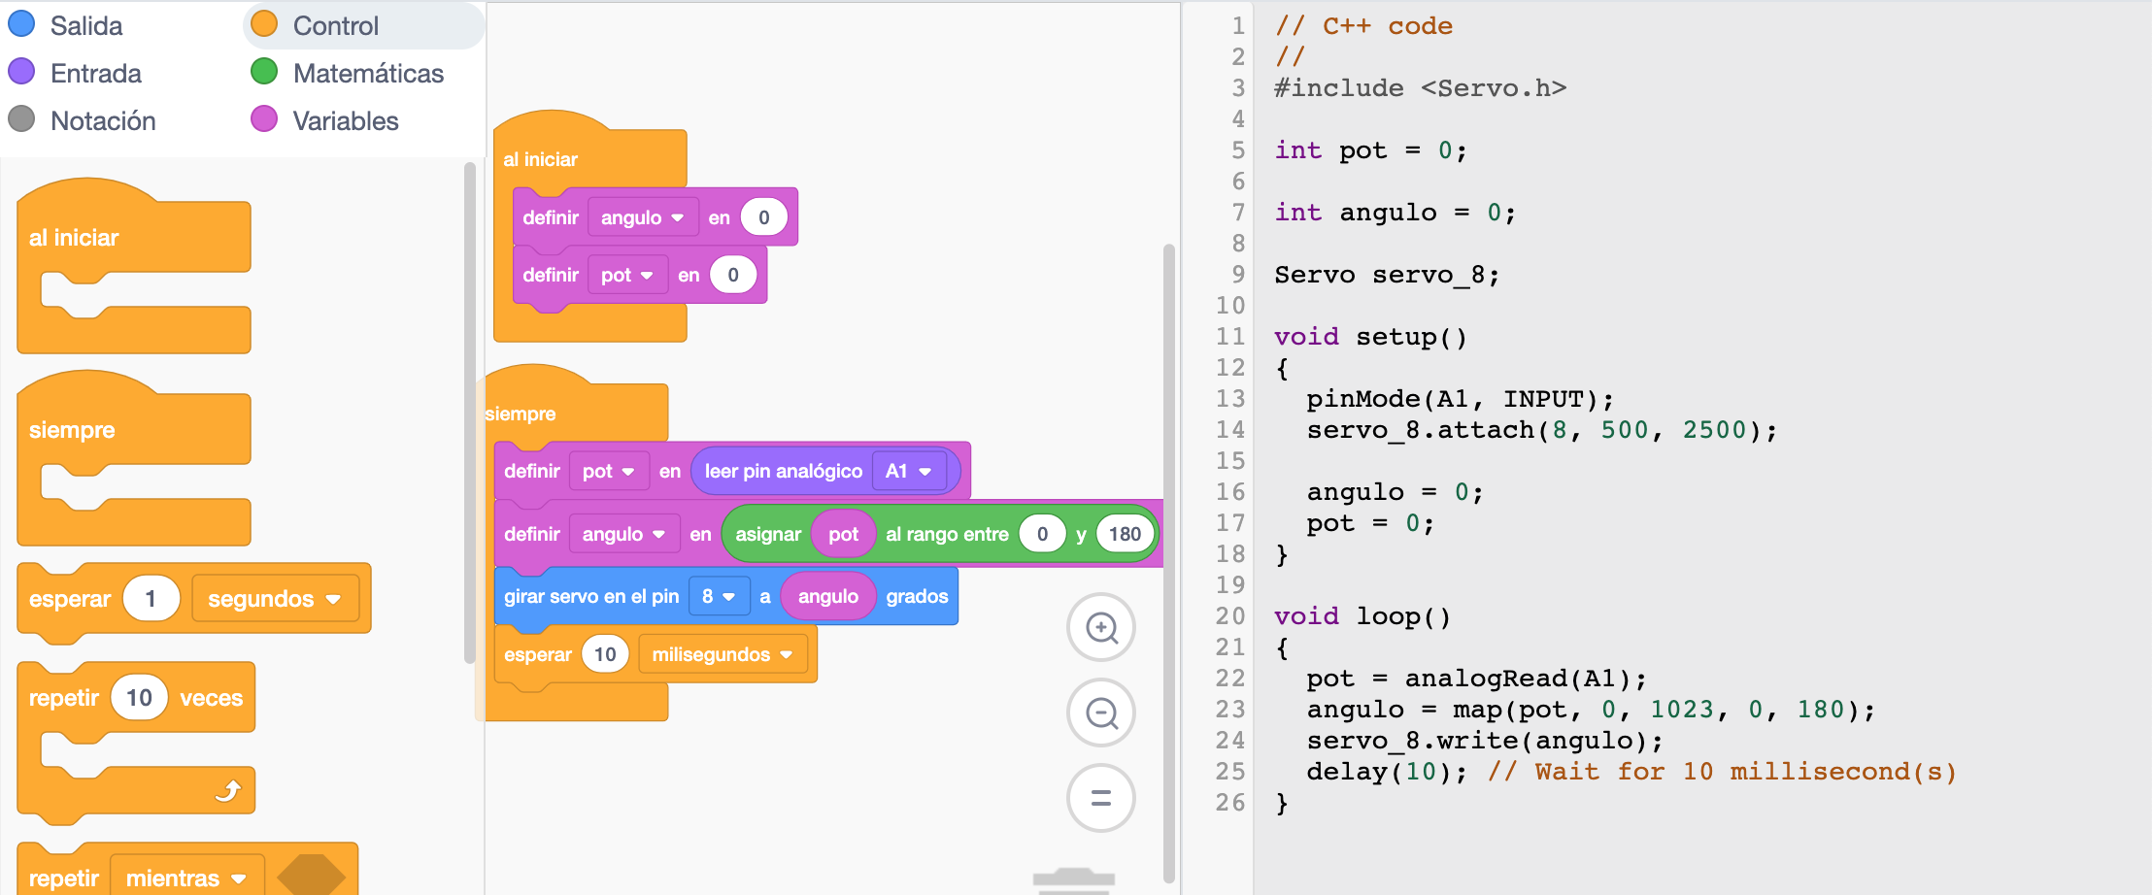
Task: Expand the segundos unit dropdown
Action: pyautogui.click(x=275, y=599)
